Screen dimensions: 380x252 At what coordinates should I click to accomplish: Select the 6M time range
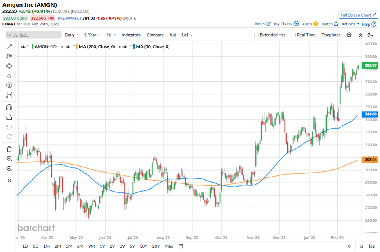(x=80, y=246)
